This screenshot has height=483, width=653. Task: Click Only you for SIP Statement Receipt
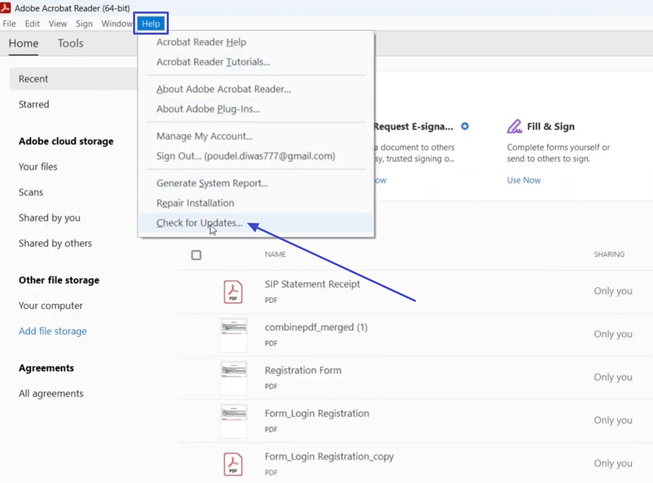point(613,291)
